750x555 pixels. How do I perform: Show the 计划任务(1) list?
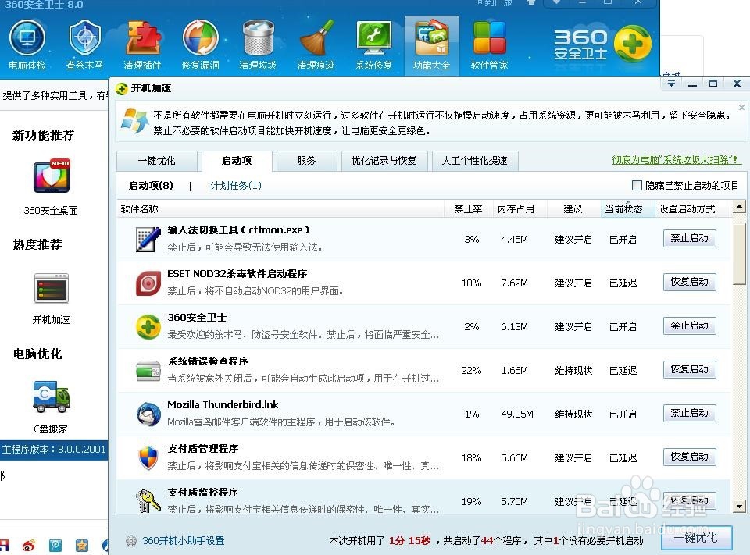[236, 186]
